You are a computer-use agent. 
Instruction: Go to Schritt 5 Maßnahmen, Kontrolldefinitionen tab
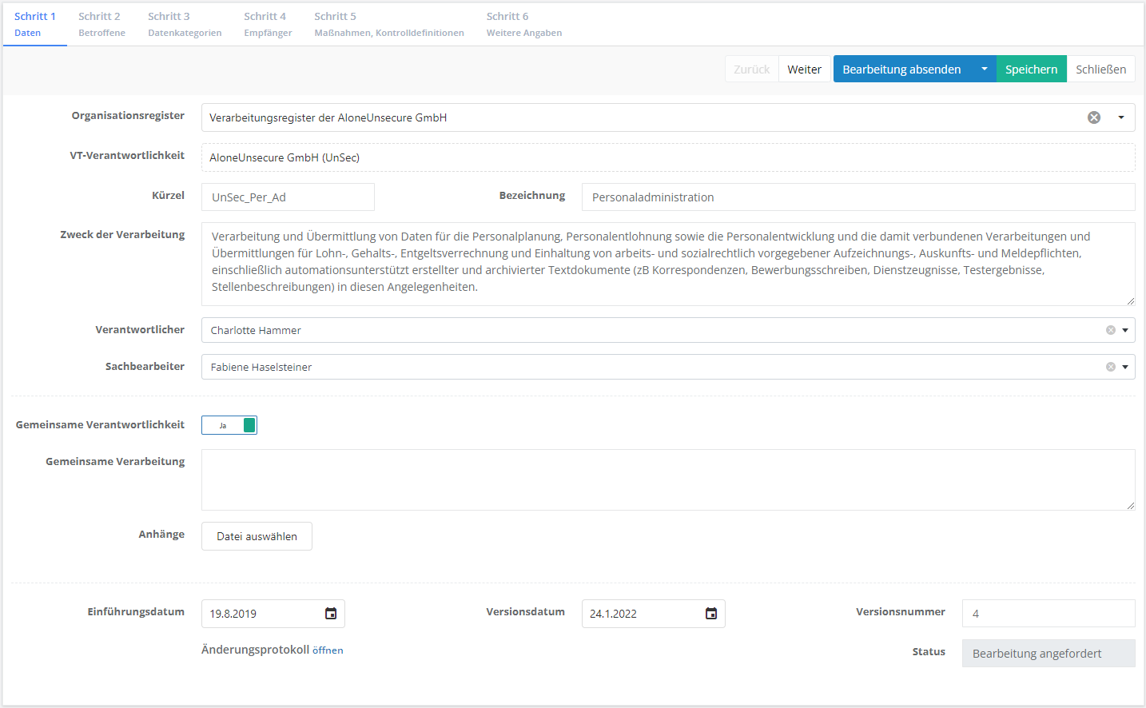point(388,24)
